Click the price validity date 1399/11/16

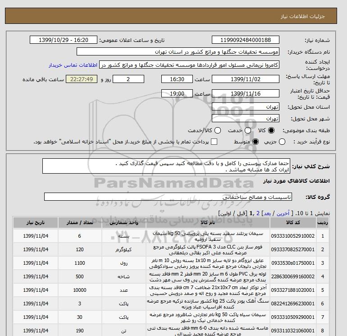(246, 93)
